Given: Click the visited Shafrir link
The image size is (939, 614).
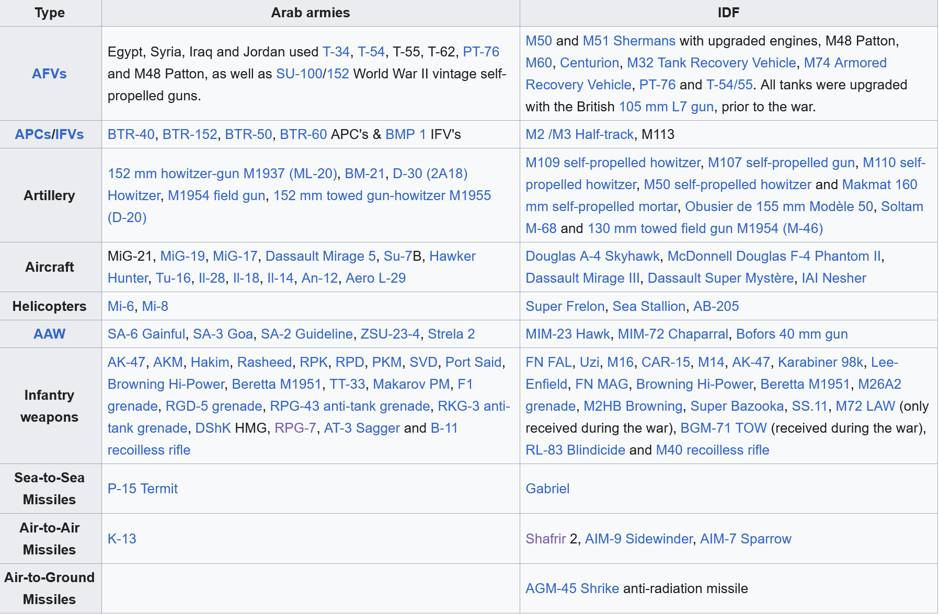Looking at the screenshot, I should coord(545,539).
